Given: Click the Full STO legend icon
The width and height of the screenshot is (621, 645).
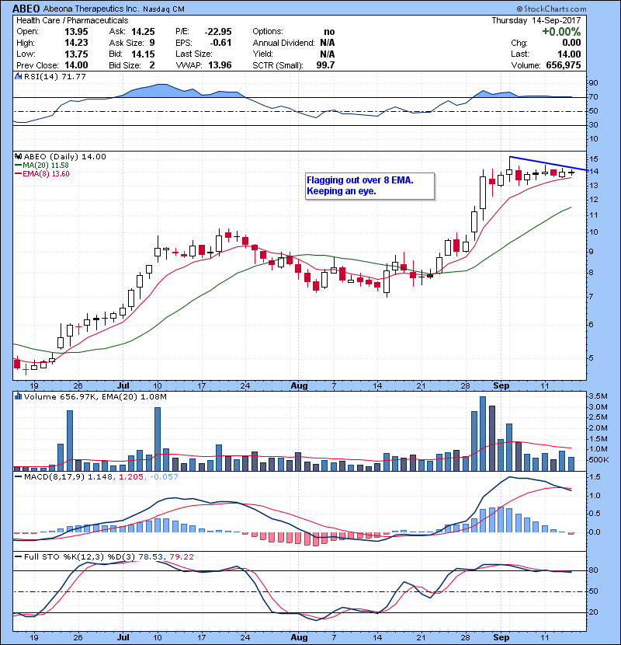Looking at the screenshot, I should coord(19,556).
